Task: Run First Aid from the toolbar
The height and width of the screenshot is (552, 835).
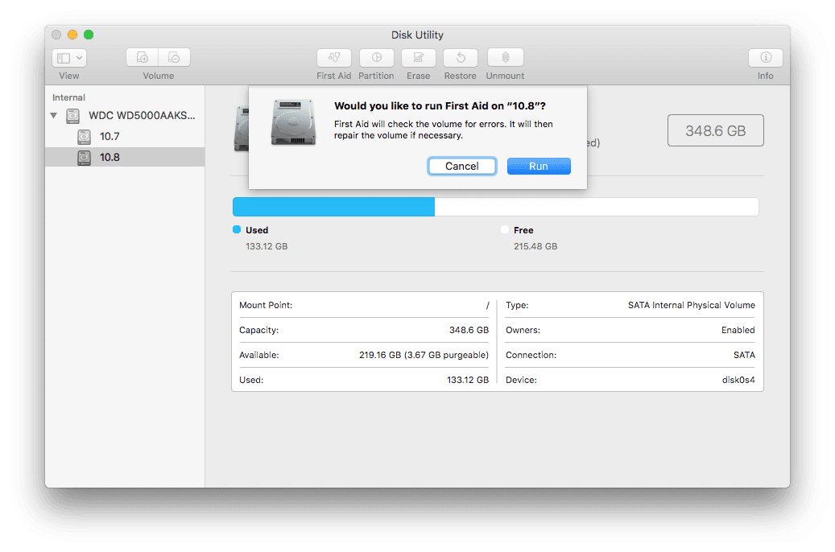Action: pos(333,58)
